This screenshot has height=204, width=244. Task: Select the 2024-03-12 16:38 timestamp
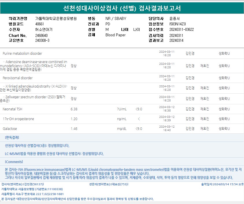point(167,109)
